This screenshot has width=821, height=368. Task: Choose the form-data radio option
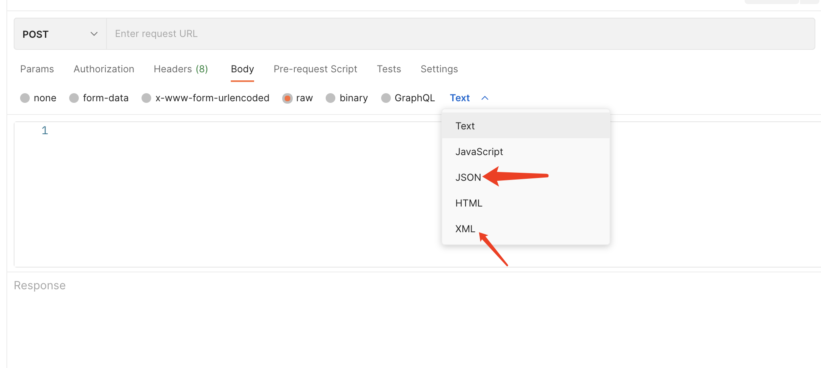pyautogui.click(x=74, y=98)
